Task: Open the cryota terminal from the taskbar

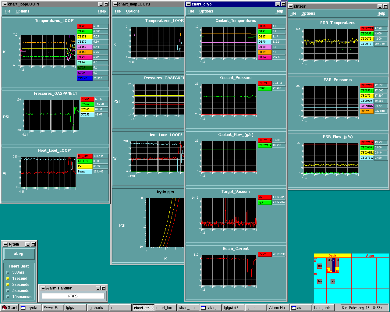Action: tap(30, 308)
